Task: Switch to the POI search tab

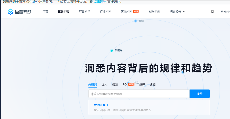Action: tap(125, 84)
